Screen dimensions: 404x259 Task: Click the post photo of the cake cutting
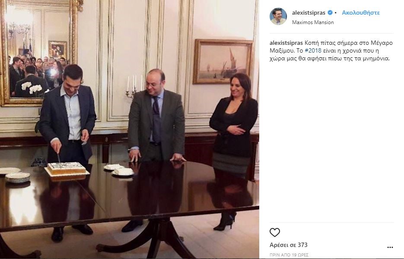(x=130, y=129)
